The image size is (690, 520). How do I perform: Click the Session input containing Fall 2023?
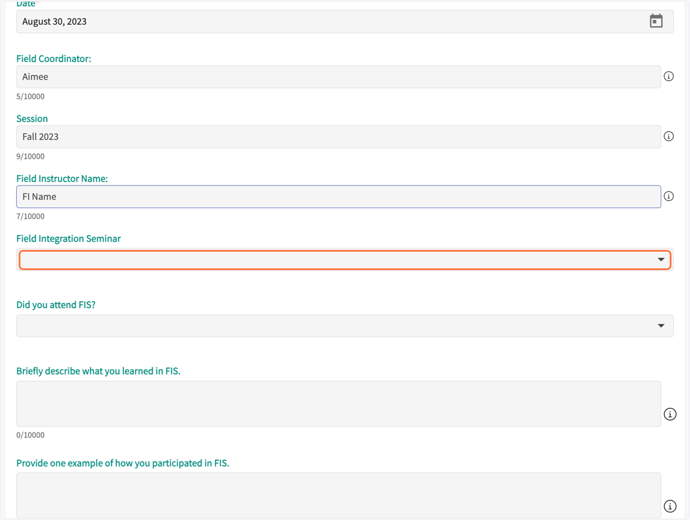[x=339, y=137]
